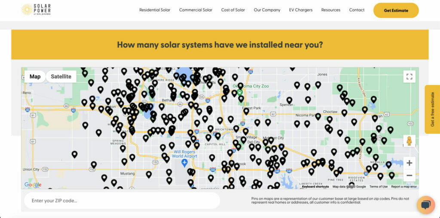Click the Jones town label
440x218 pixels.
pyautogui.click(x=322, y=74)
